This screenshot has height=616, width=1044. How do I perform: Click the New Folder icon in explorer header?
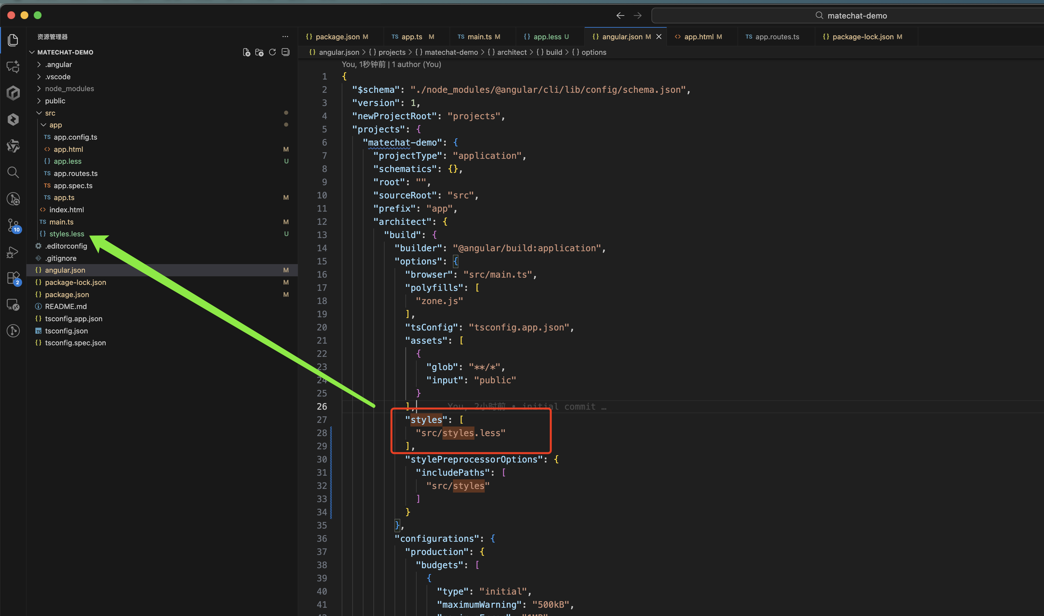click(x=260, y=52)
